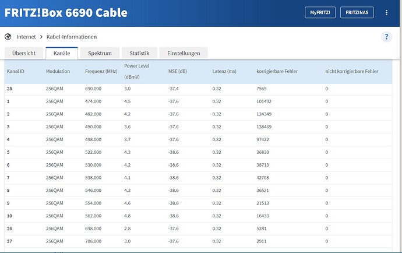Click frequency value 698.000
The image size is (402, 253).
[x=93, y=229]
